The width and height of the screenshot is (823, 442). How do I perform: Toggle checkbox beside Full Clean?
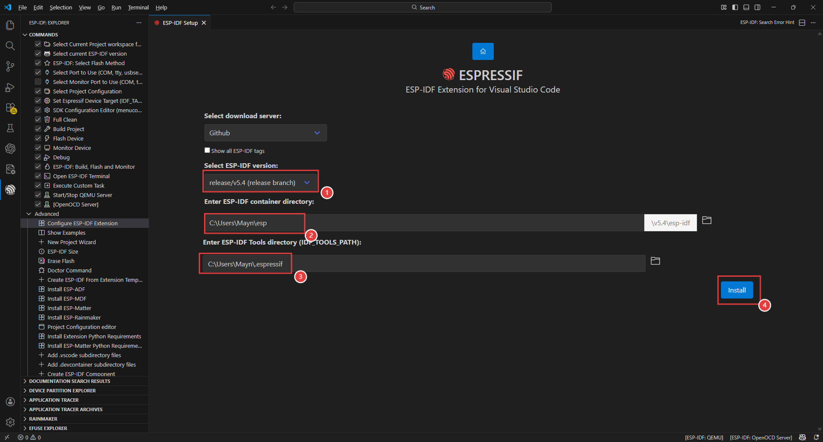[x=38, y=119]
